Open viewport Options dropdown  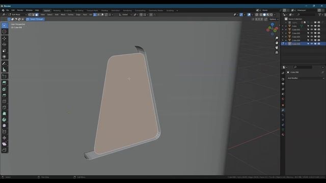pyautogui.click(x=274, y=19)
